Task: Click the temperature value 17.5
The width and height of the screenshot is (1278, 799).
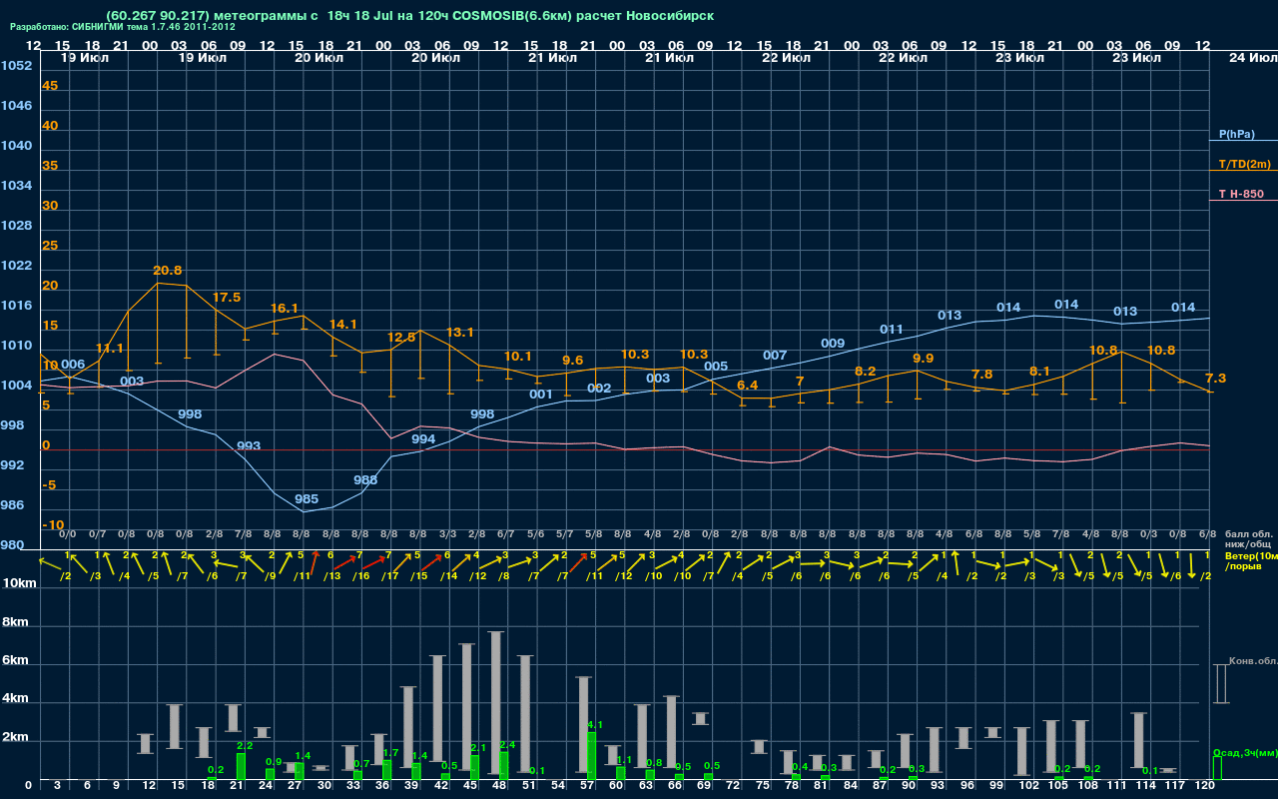Action: point(227,298)
